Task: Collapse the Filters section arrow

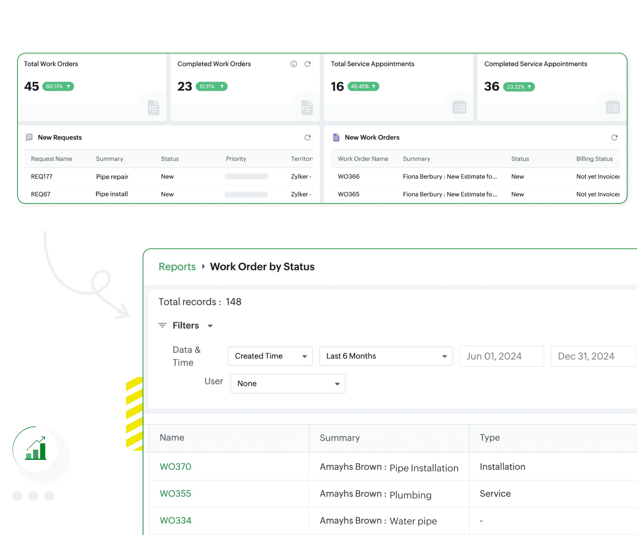Action: pyautogui.click(x=210, y=326)
